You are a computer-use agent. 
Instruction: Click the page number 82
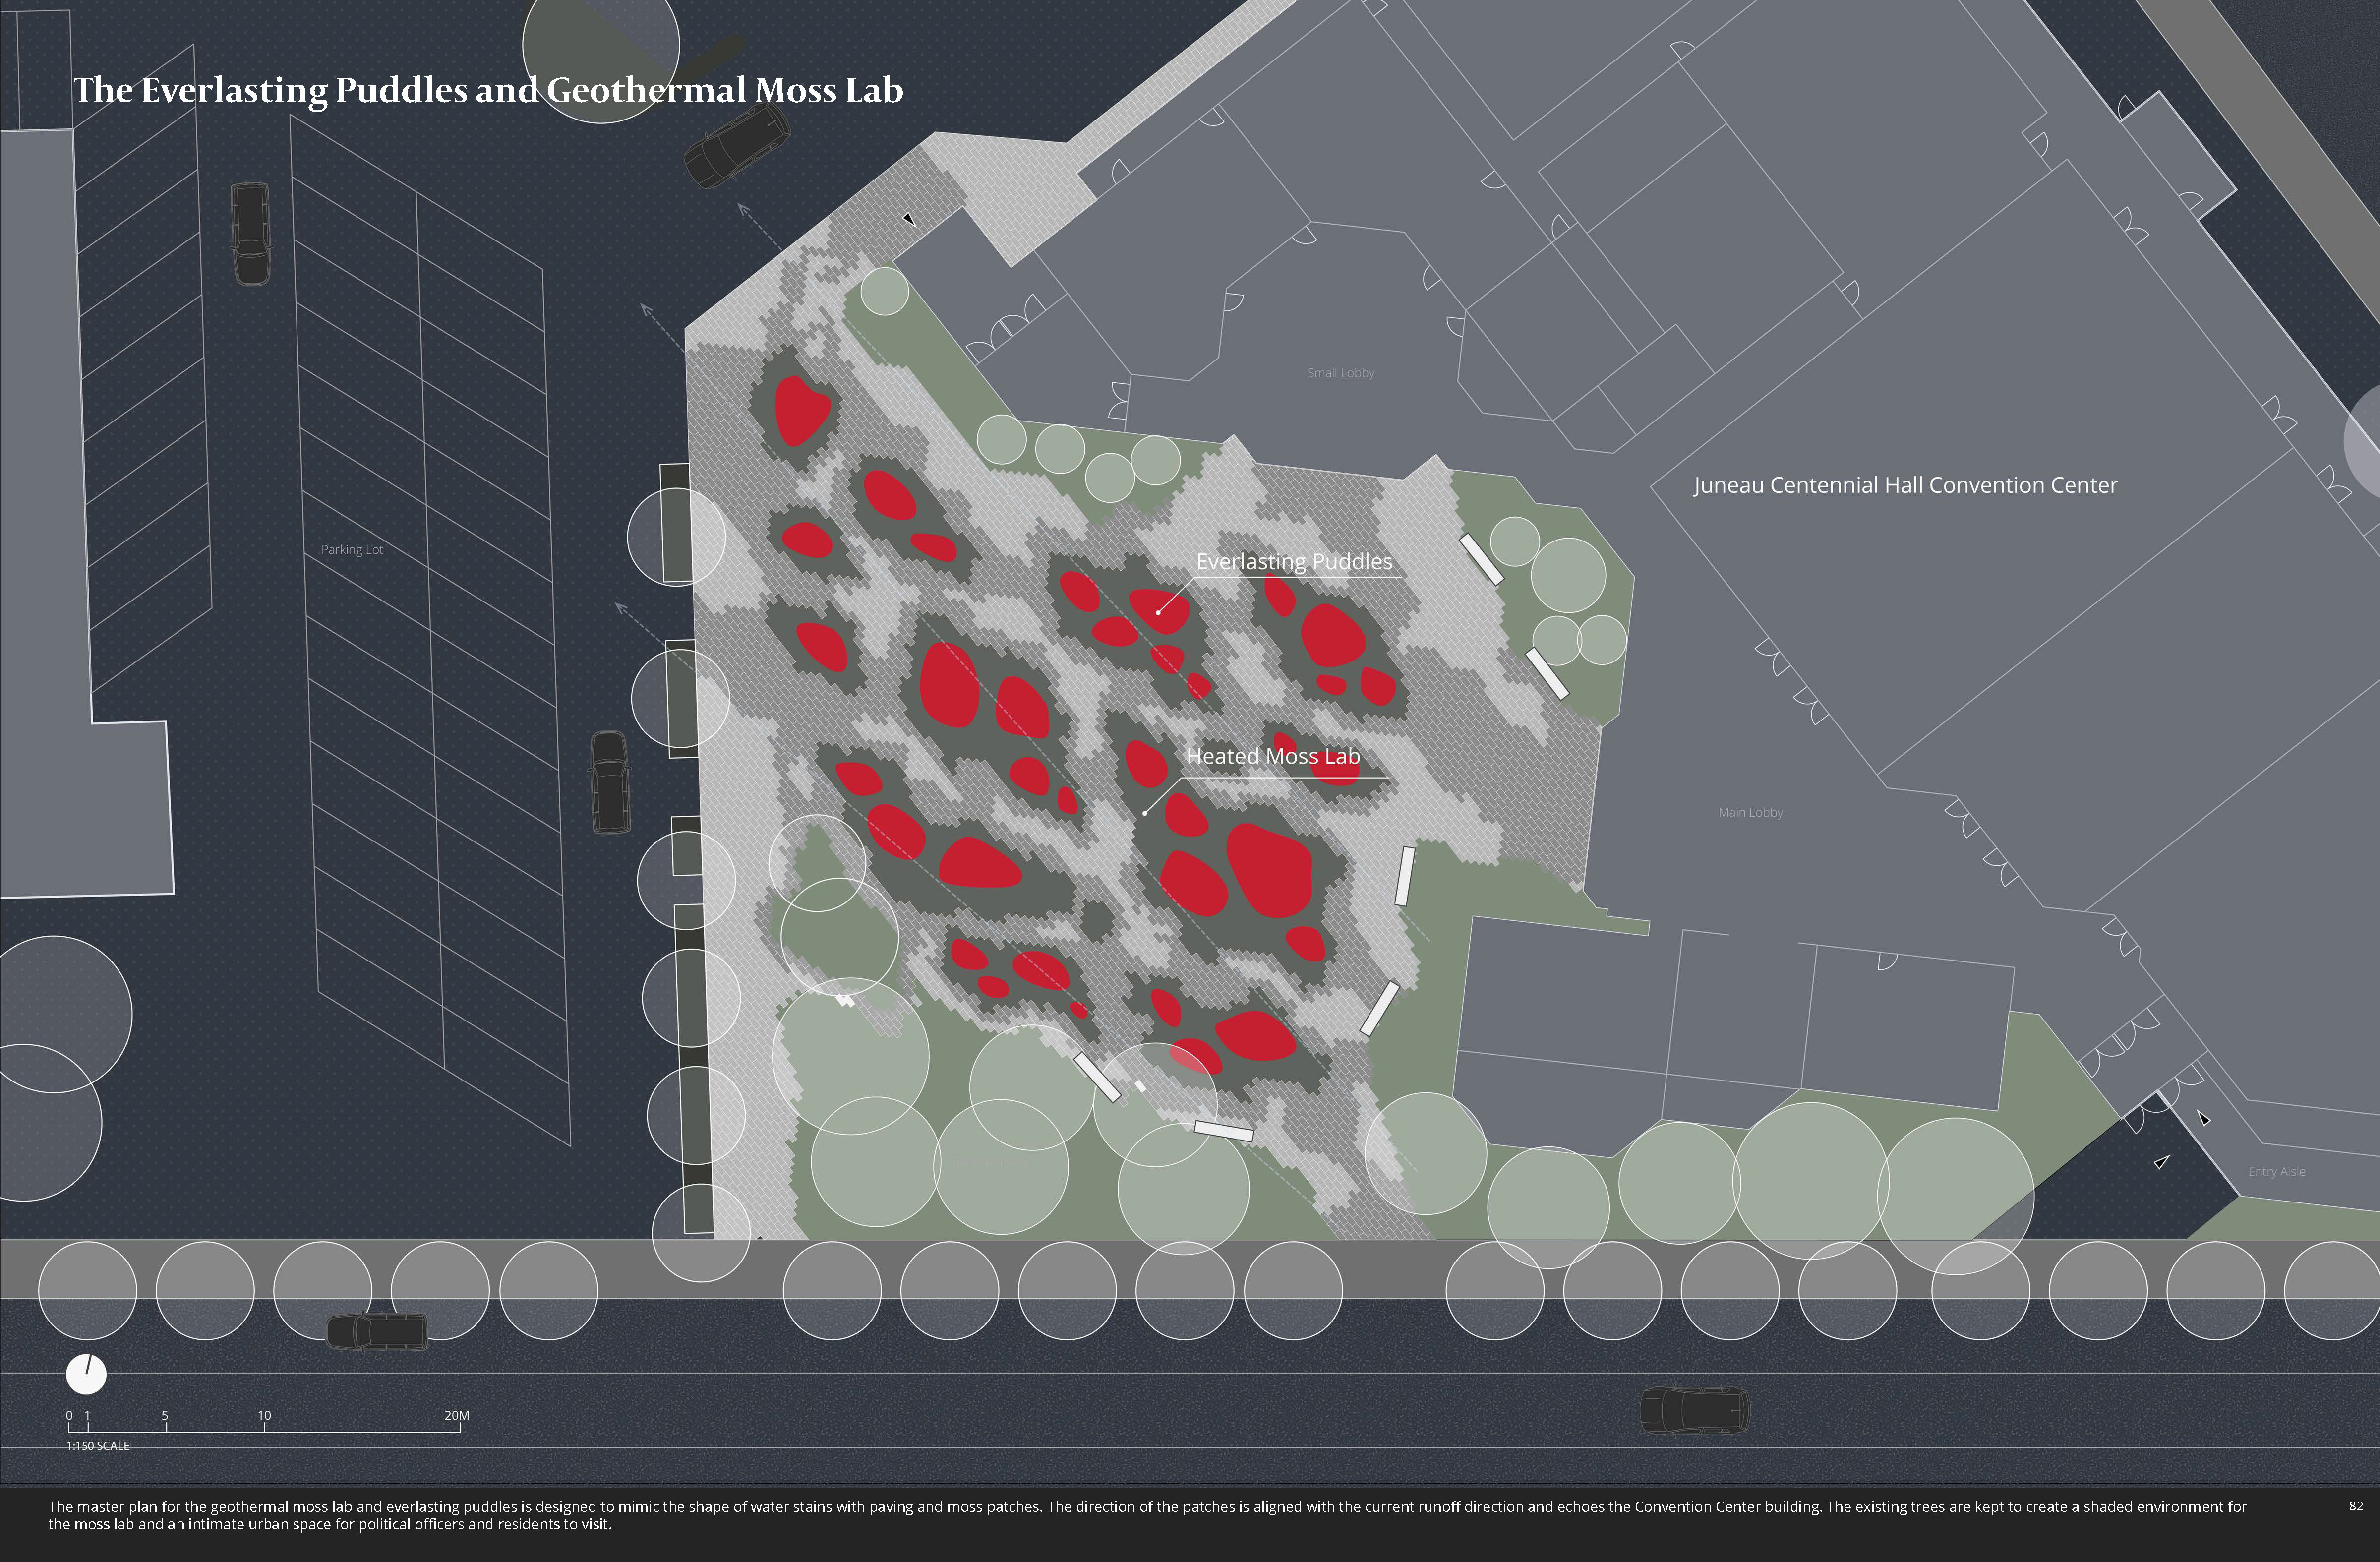2356,1506
